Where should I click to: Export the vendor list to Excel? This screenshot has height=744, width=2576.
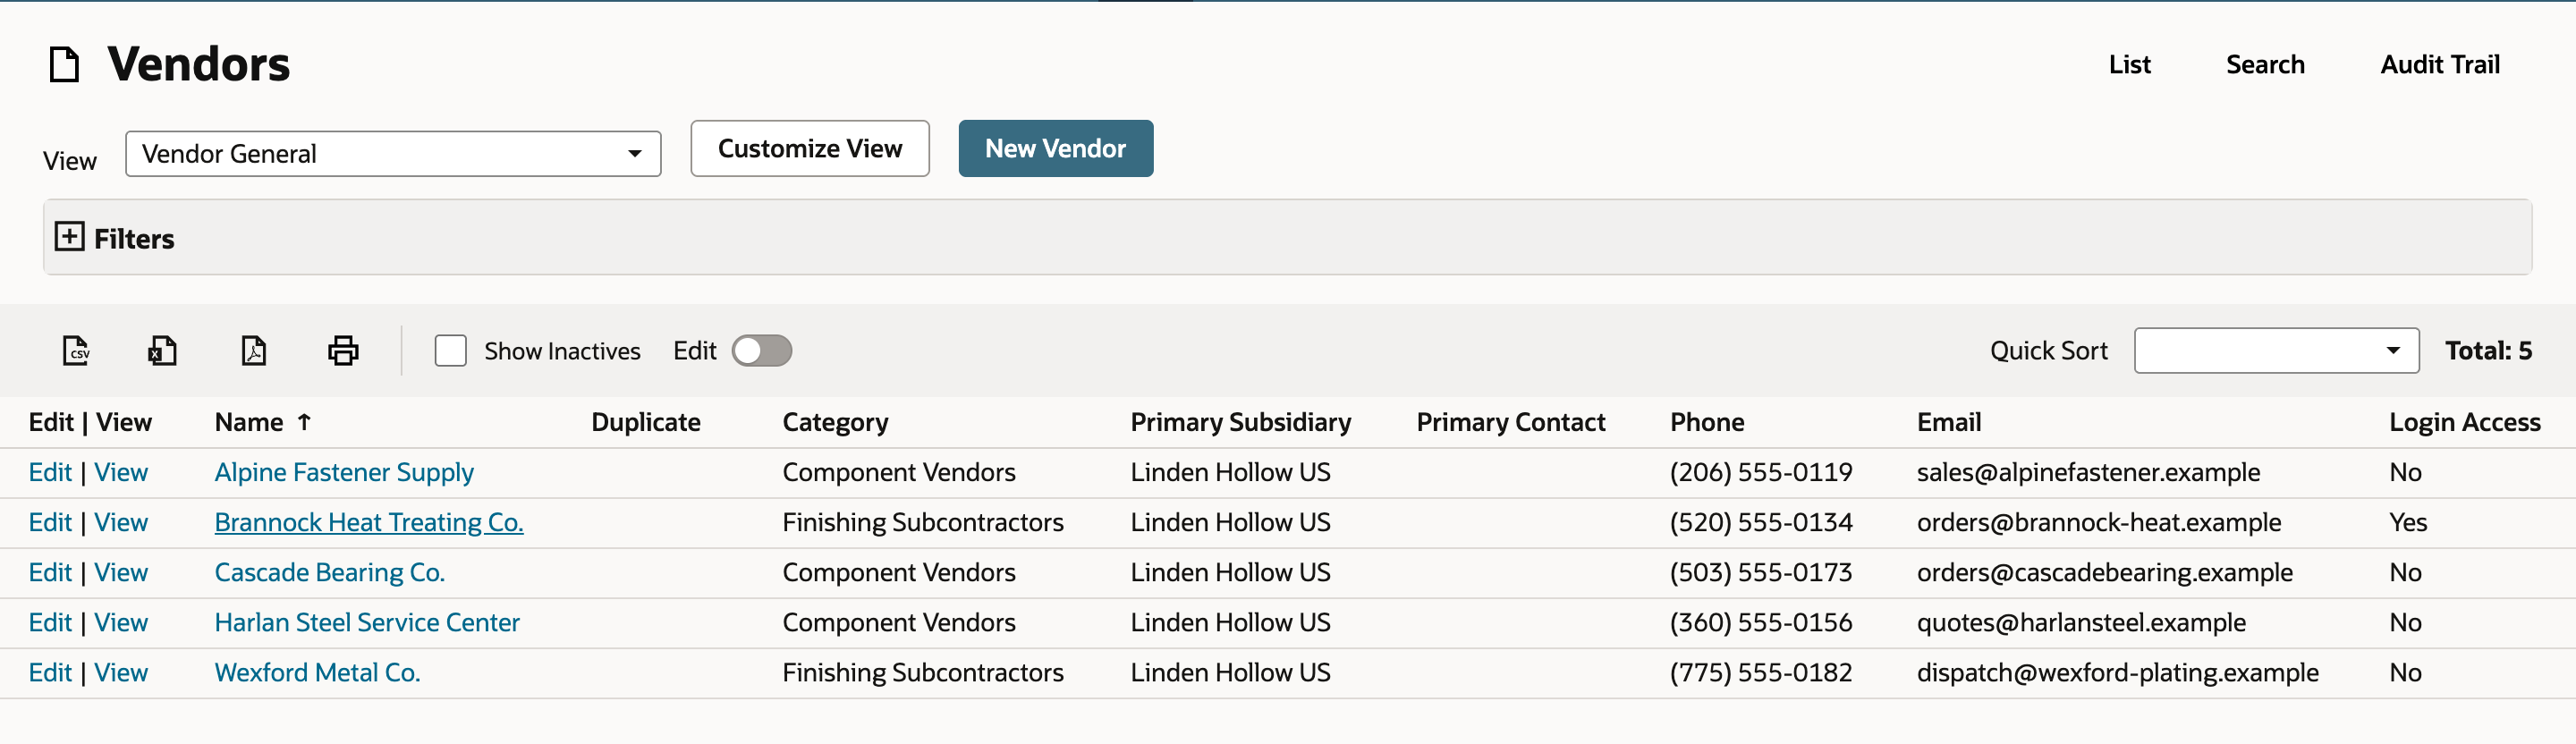click(163, 351)
